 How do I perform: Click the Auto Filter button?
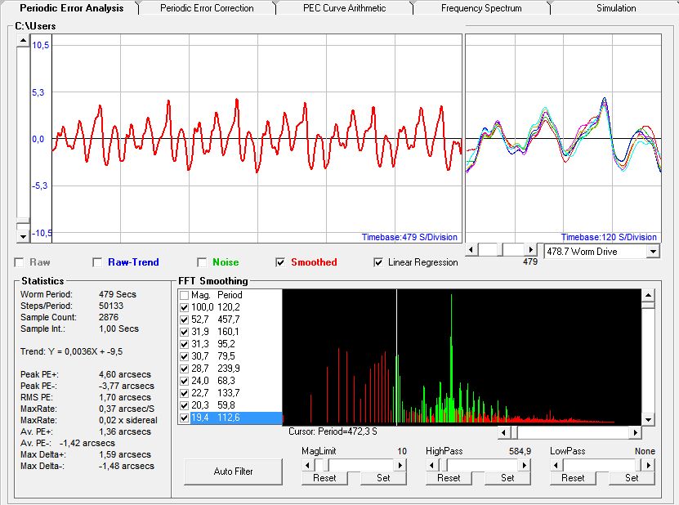click(x=233, y=471)
